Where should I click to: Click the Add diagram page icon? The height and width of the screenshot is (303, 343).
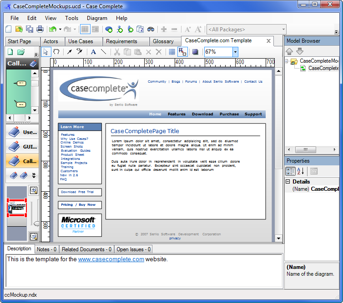tap(140, 29)
